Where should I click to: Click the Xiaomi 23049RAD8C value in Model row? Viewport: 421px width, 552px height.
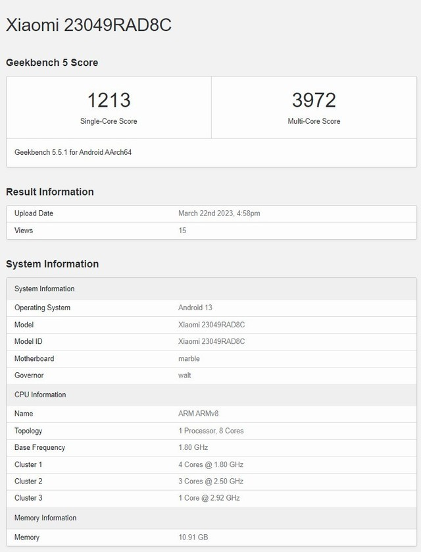click(x=212, y=325)
